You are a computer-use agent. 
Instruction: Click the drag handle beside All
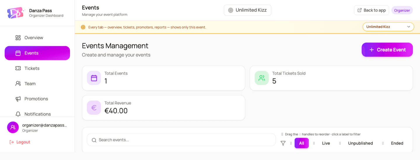point(291,143)
